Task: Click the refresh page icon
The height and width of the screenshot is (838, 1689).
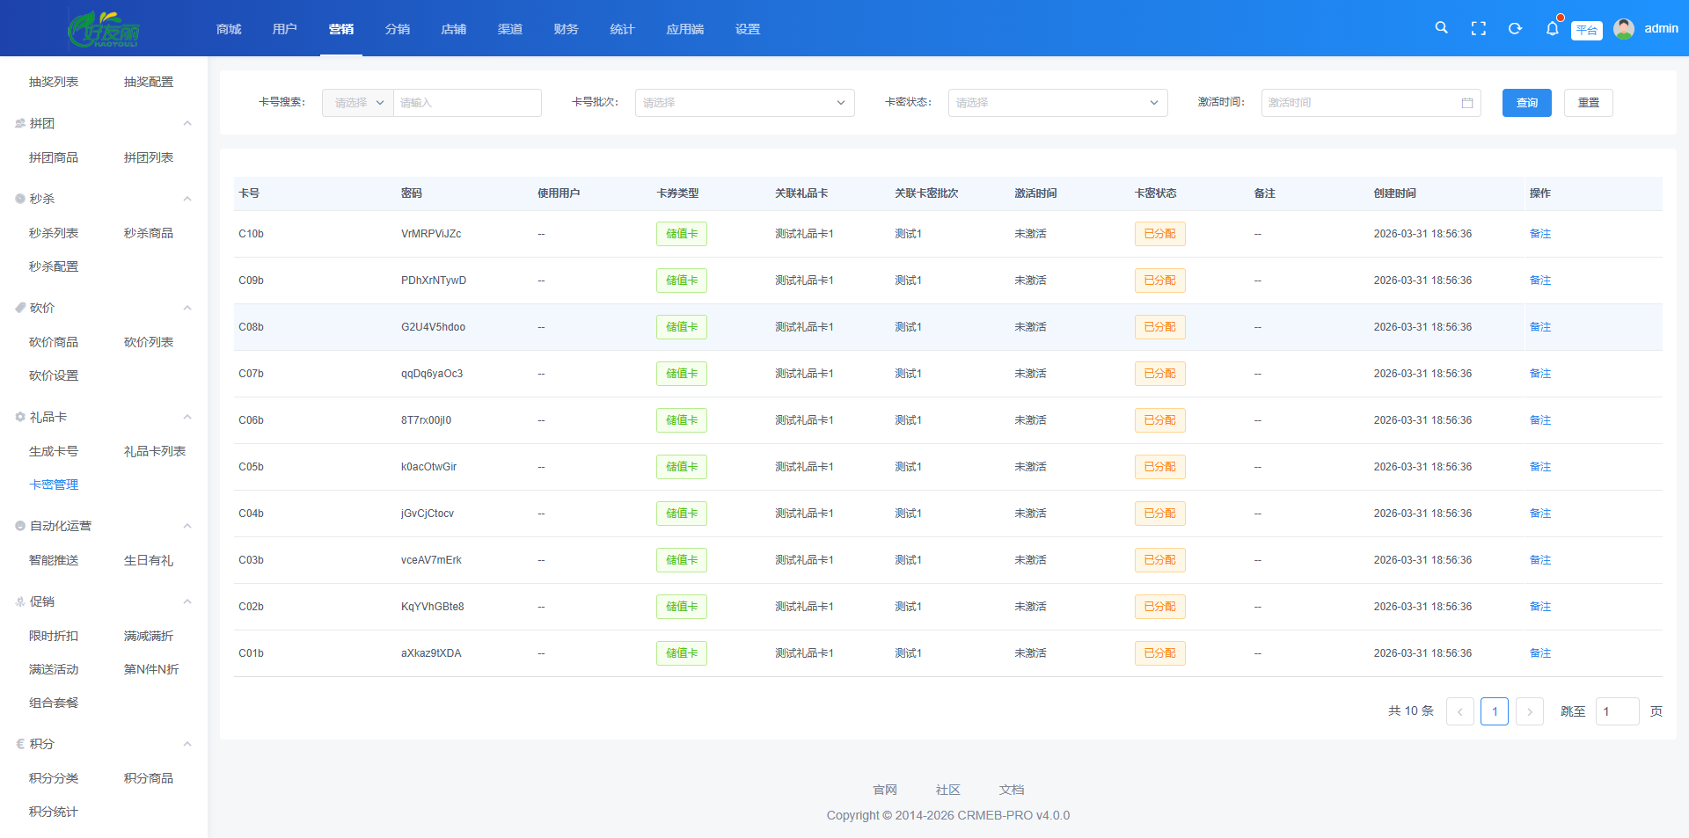Action: 1515,29
